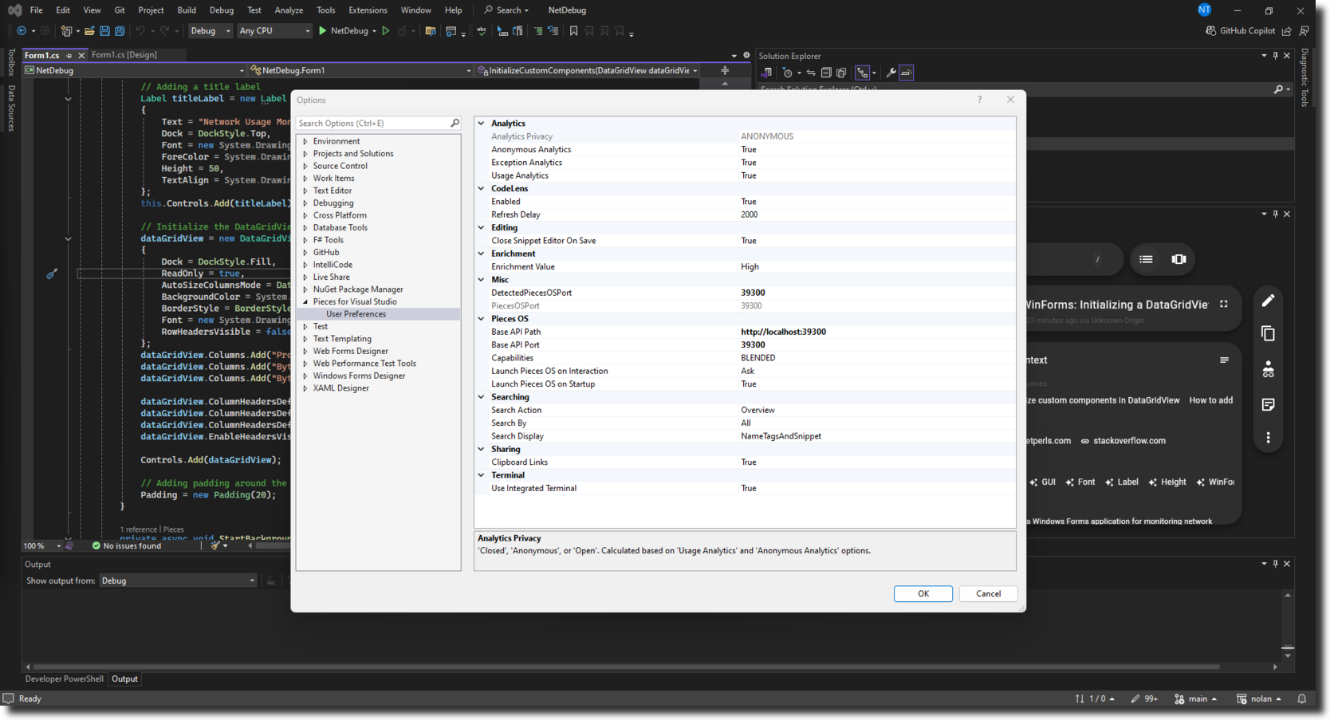Click the Save All icon

120,31
